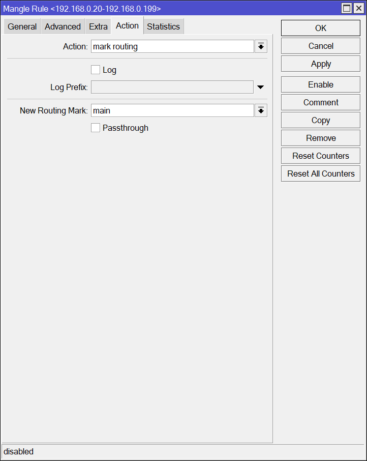367x461 pixels.
Task: Cancel the mangle rule changes
Action: pyautogui.click(x=321, y=46)
